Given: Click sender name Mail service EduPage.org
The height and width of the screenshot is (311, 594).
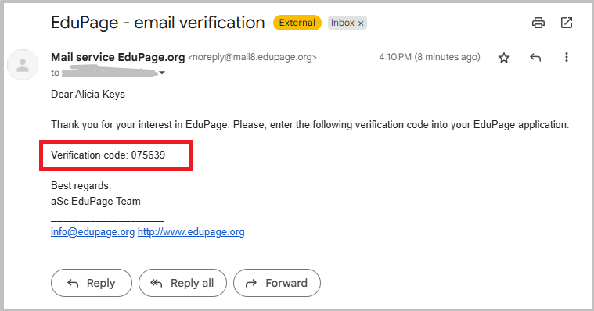Looking at the screenshot, I should [x=118, y=57].
